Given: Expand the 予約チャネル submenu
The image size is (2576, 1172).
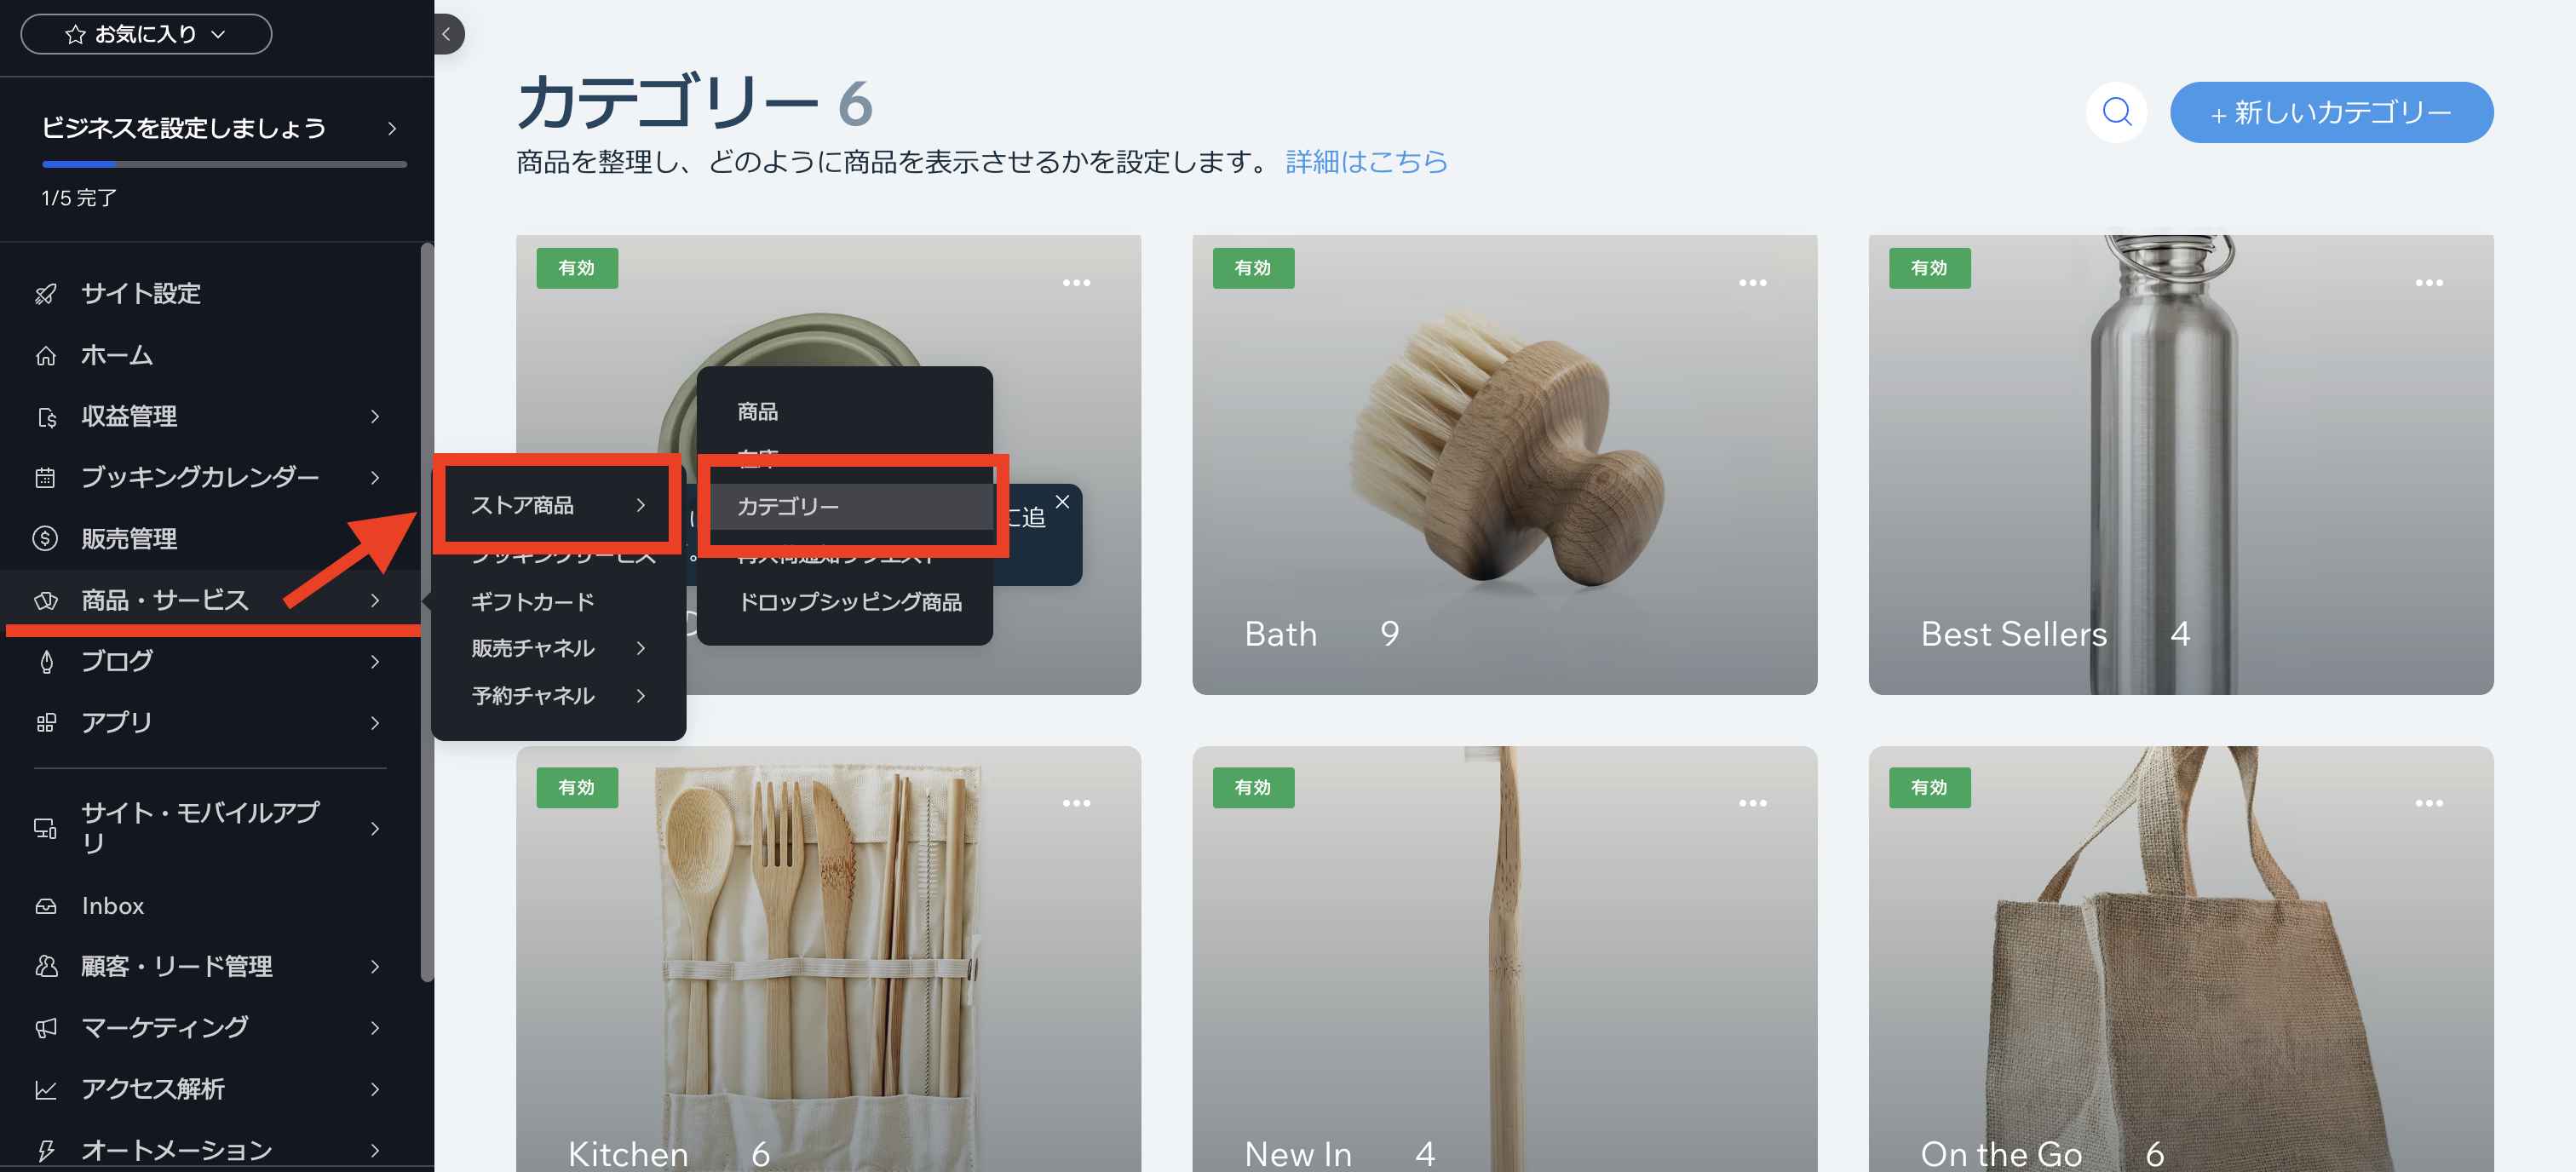Looking at the screenshot, I should (x=533, y=696).
